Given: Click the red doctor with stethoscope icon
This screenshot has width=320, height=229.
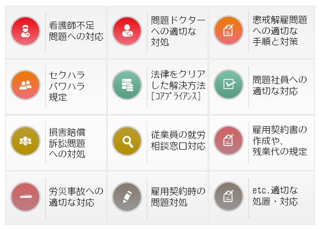Looking at the screenshot, I should pyautogui.click(x=127, y=31).
